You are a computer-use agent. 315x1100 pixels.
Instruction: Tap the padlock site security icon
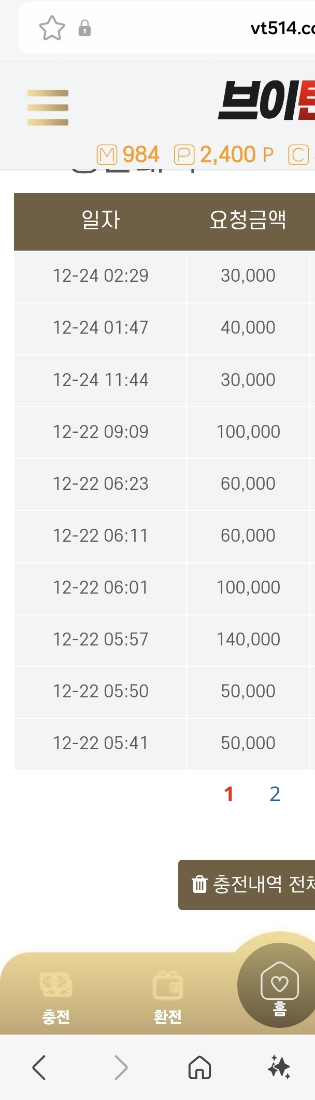point(84,28)
